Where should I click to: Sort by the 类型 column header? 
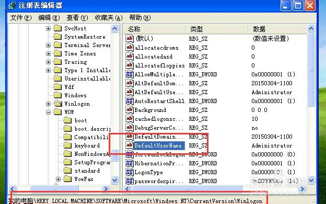click(x=216, y=29)
